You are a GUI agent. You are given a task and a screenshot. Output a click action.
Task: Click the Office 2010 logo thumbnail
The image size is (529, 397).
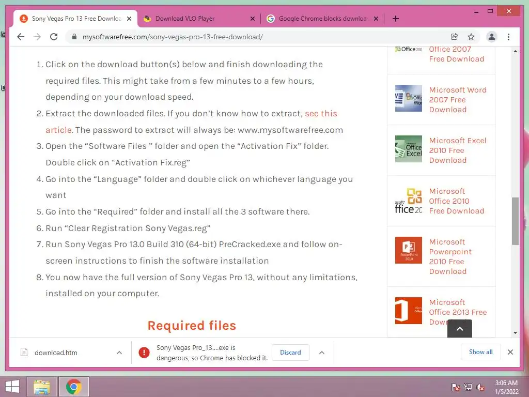pos(408,201)
